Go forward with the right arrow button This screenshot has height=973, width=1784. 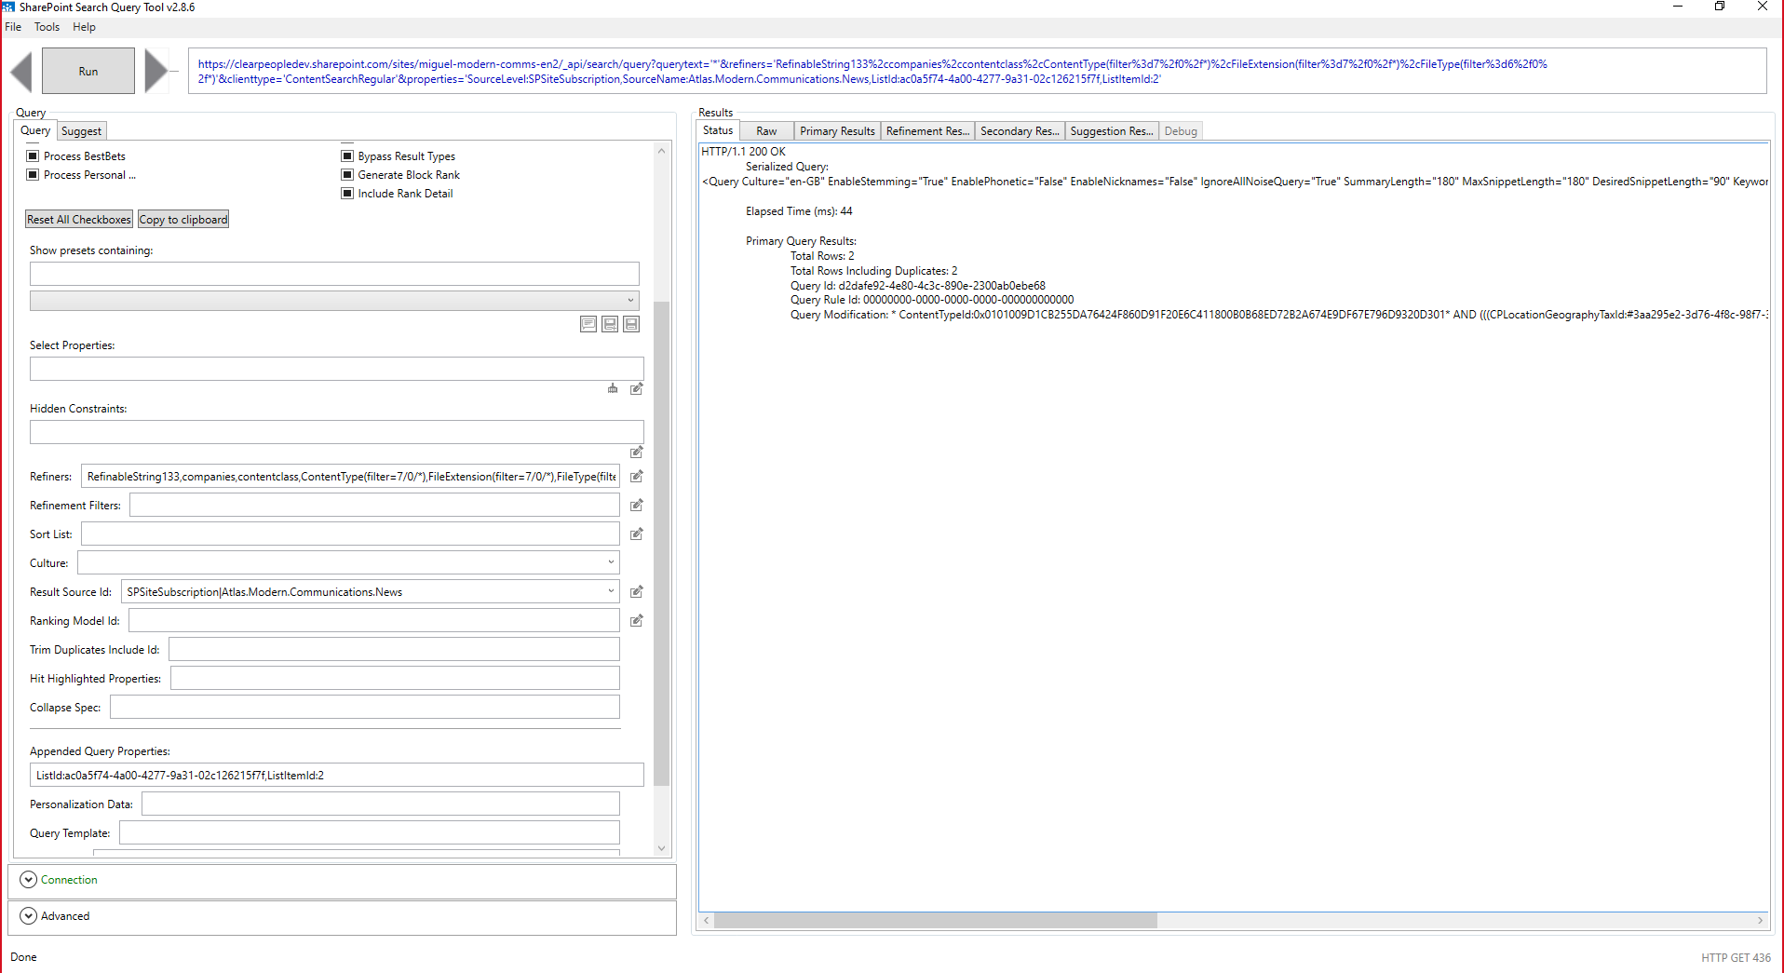point(155,72)
